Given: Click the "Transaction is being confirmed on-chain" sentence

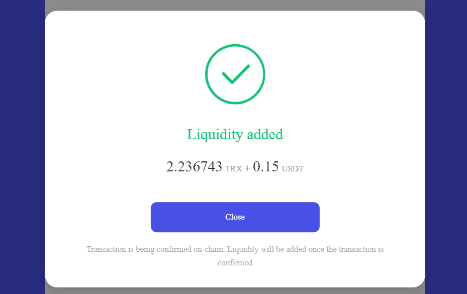Looking at the screenshot, I should (x=155, y=249).
